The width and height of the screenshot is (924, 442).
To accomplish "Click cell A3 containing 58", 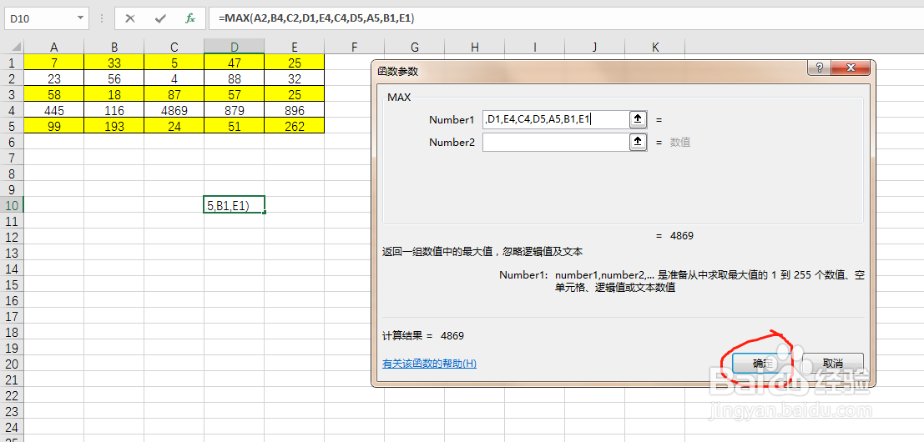I will tap(54, 94).
